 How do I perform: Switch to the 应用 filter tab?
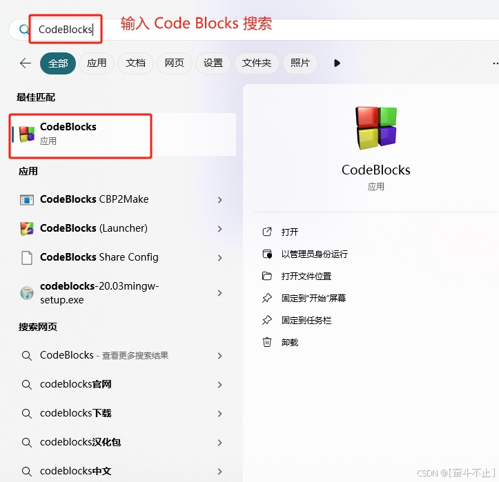[x=97, y=63]
